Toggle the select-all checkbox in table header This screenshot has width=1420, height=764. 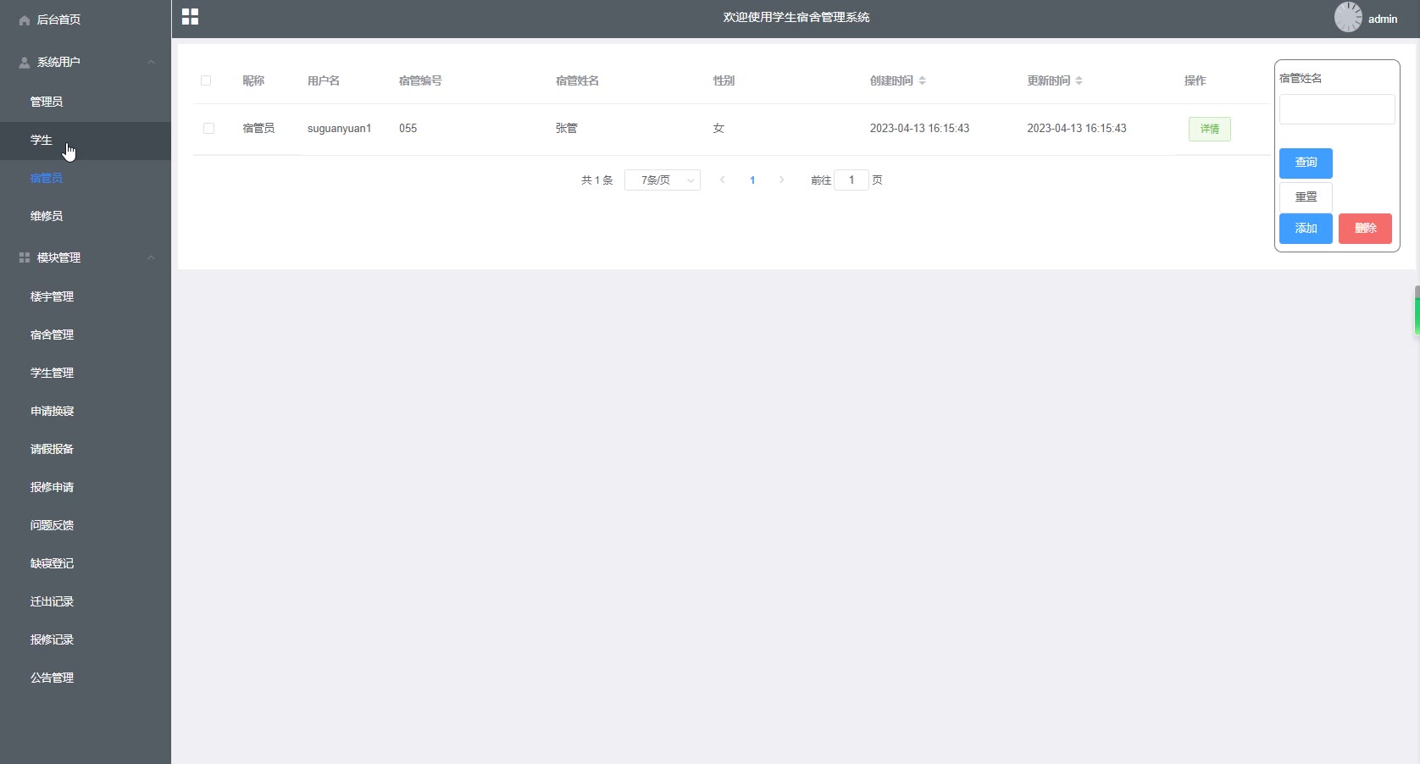[x=206, y=80]
